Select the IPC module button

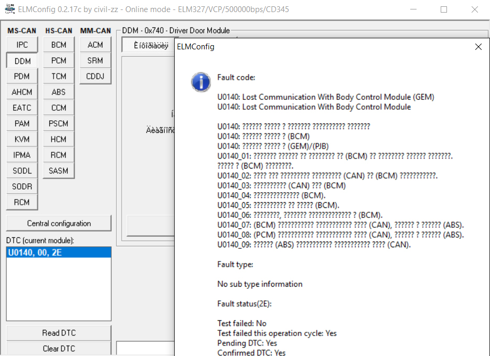22,45
